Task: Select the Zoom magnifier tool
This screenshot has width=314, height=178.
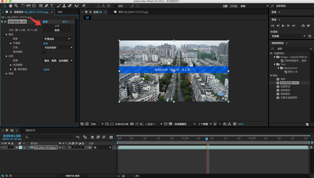Action: pyautogui.click(x=16, y=6)
